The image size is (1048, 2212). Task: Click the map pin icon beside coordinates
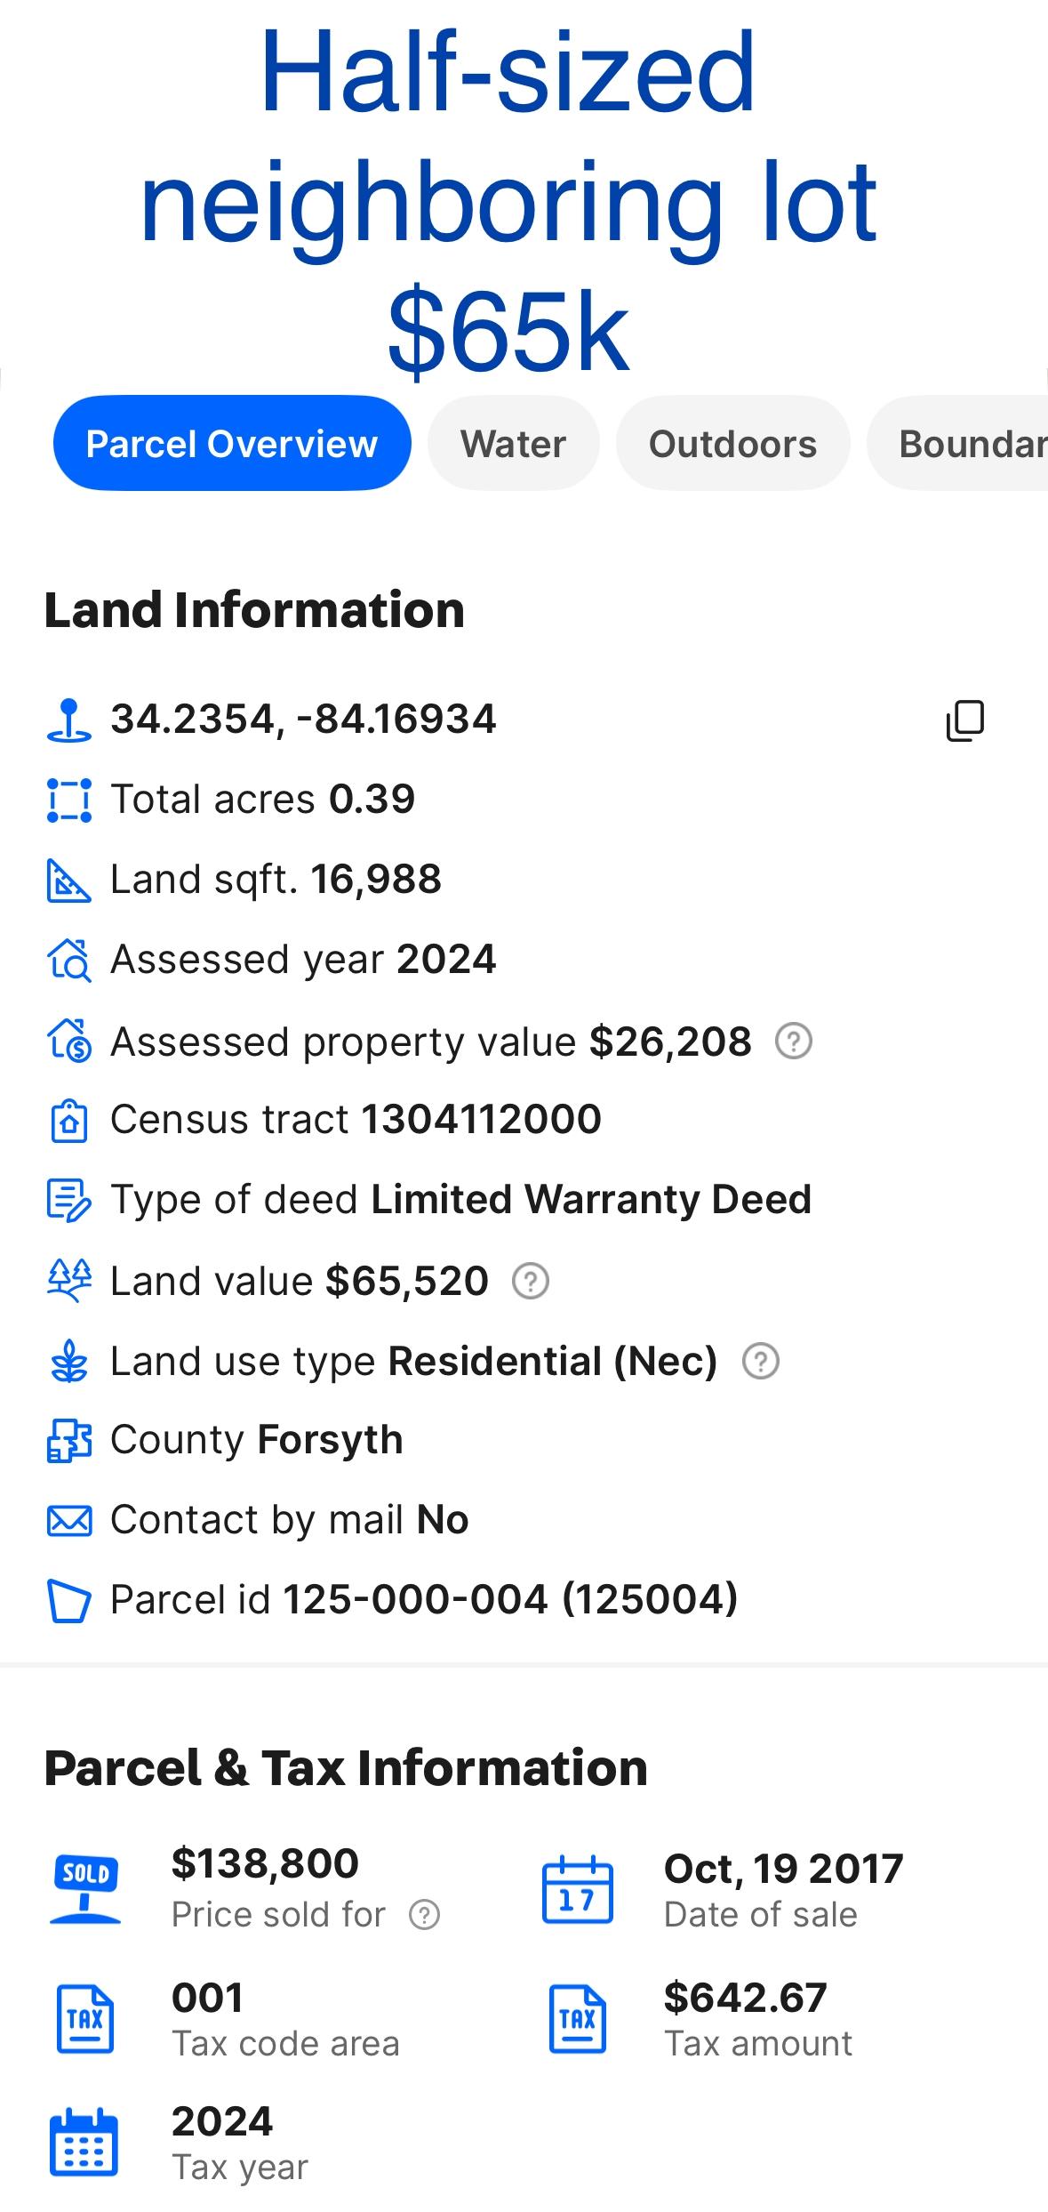[x=68, y=720]
